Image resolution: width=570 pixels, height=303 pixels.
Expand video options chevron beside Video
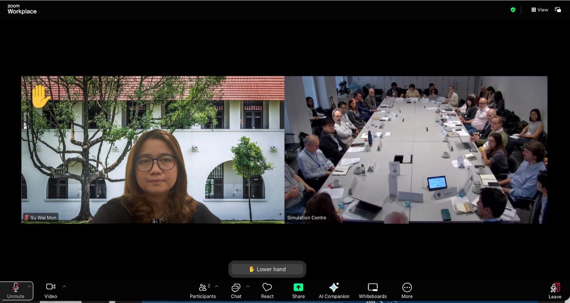64,286
